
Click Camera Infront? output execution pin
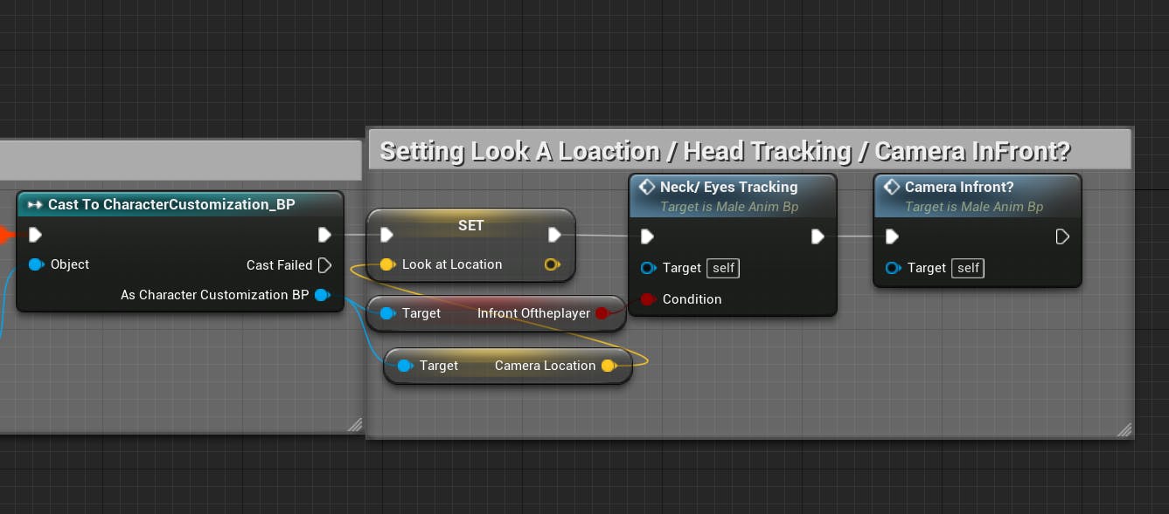coord(1062,236)
